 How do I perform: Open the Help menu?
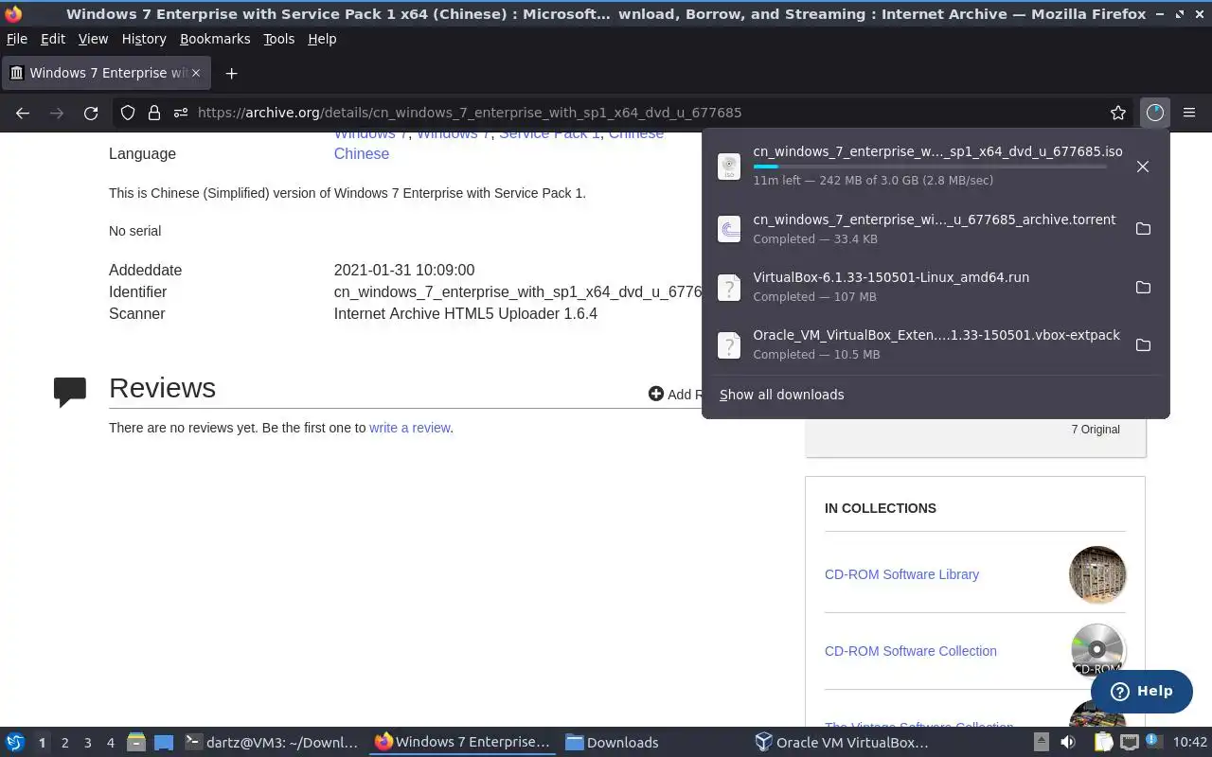point(322,39)
